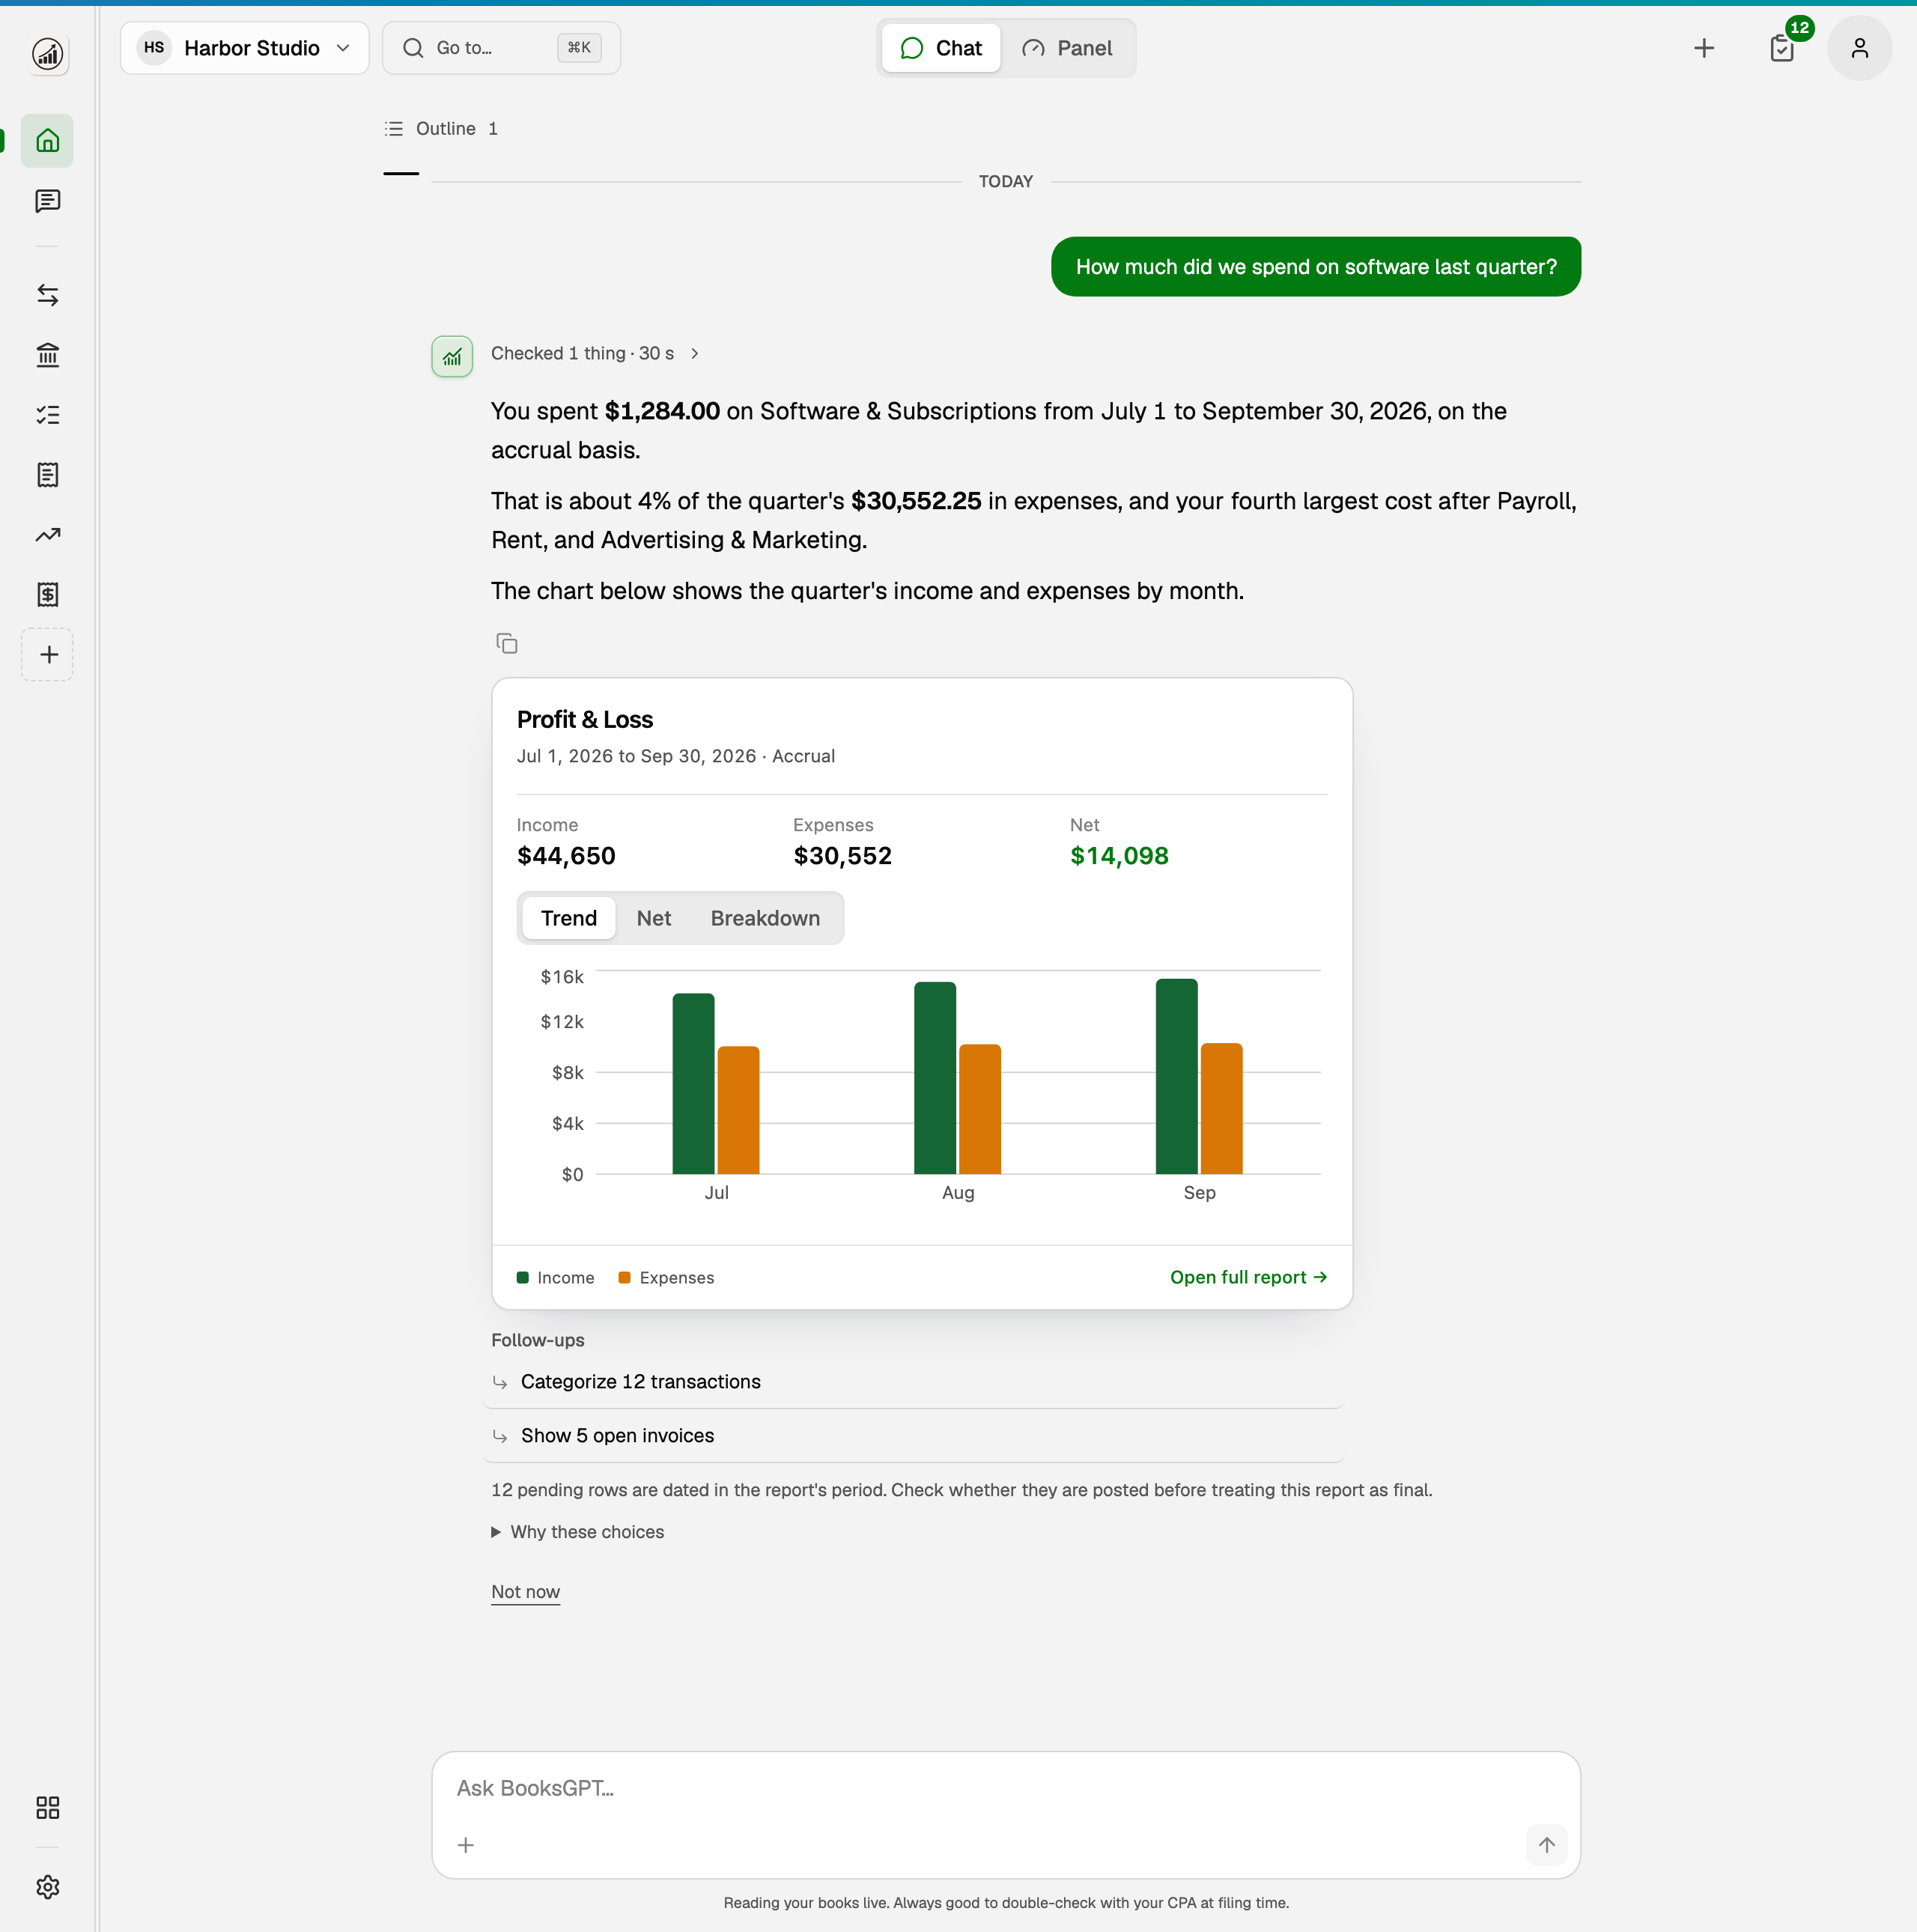Switch to Panel mode
1917x1932 pixels.
point(1067,48)
